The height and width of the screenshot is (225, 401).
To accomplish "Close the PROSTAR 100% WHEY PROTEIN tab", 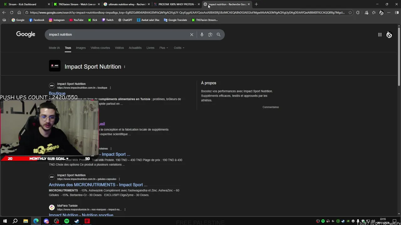I will click(x=199, y=4).
